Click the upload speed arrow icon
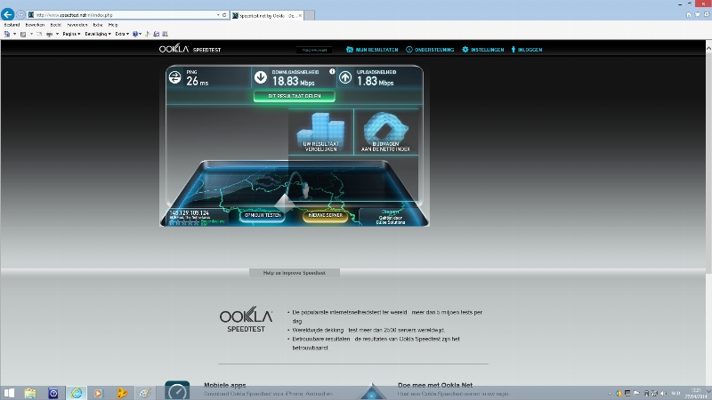The image size is (712, 400). (345, 77)
